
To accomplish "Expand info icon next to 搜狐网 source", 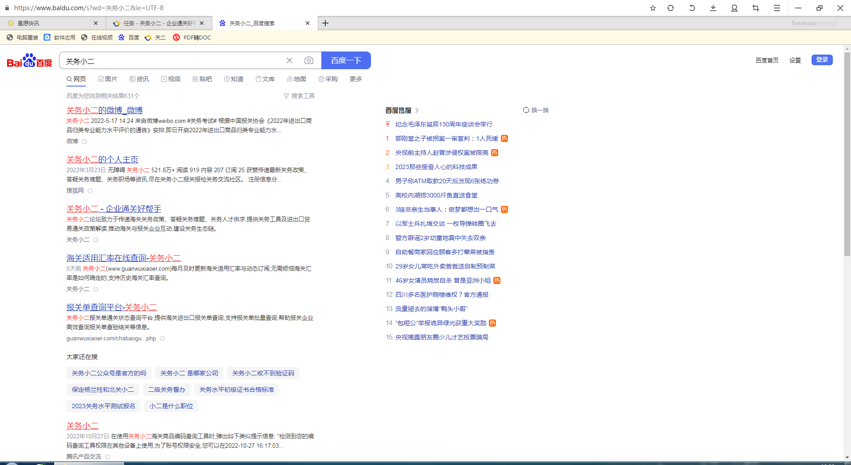I will coord(90,191).
